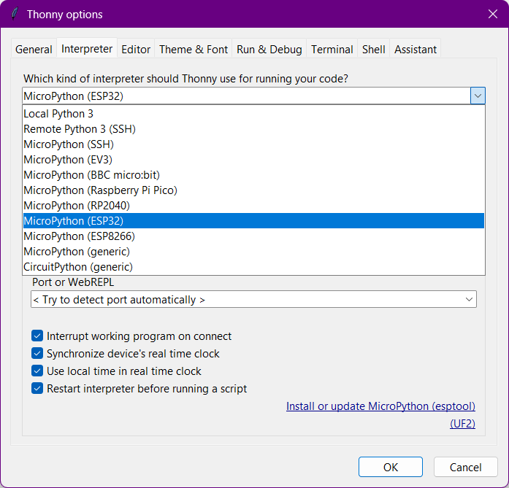Go to the Theme & Font tab
Screen dimensions: 509x488
point(194,50)
